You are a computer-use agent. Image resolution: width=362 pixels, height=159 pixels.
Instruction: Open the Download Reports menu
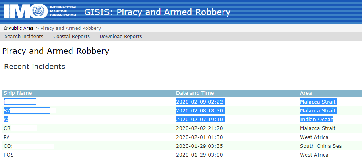point(121,37)
